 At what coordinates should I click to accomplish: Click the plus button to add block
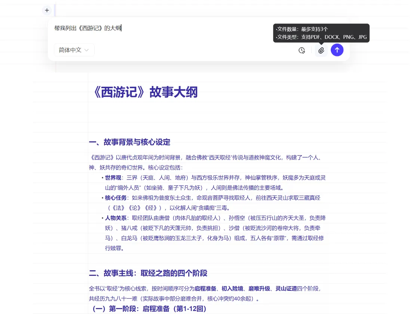point(47,10)
